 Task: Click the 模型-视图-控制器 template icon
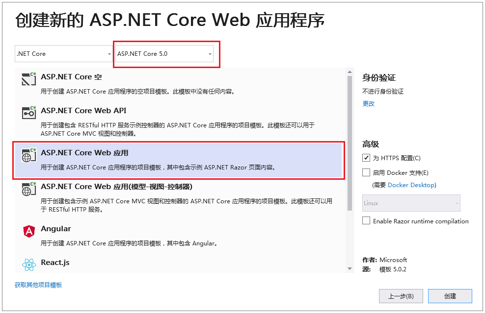pyautogui.click(x=29, y=189)
